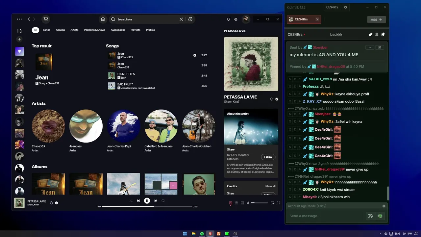Enter Spotify full screen mode
The image size is (421, 237).
(x=278, y=203)
